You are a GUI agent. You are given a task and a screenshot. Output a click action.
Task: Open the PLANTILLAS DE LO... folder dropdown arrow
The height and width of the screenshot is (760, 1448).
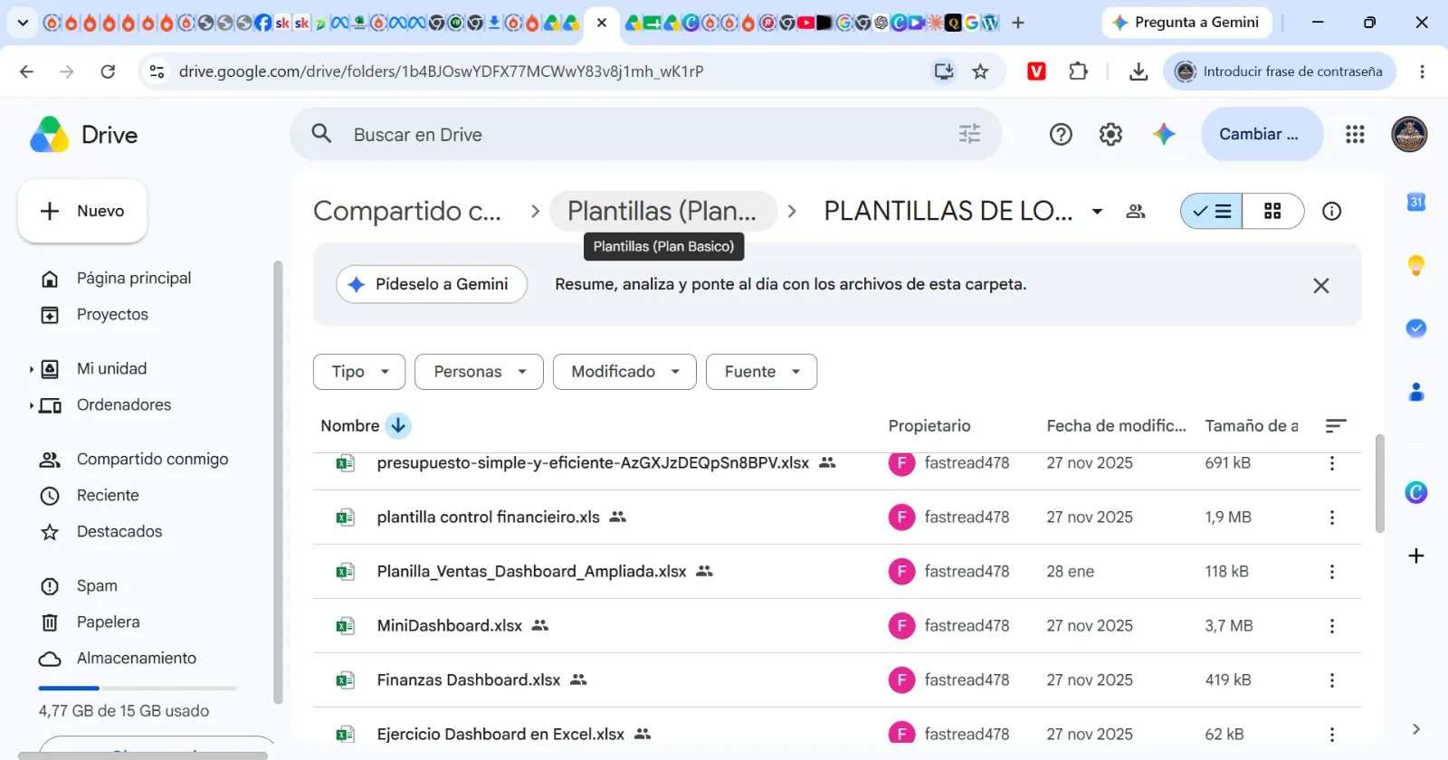[1097, 211]
